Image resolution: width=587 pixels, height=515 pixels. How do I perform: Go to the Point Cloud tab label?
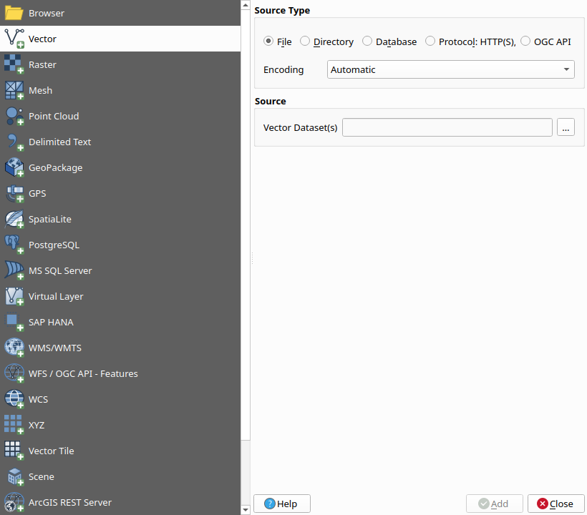[x=54, y=117]
